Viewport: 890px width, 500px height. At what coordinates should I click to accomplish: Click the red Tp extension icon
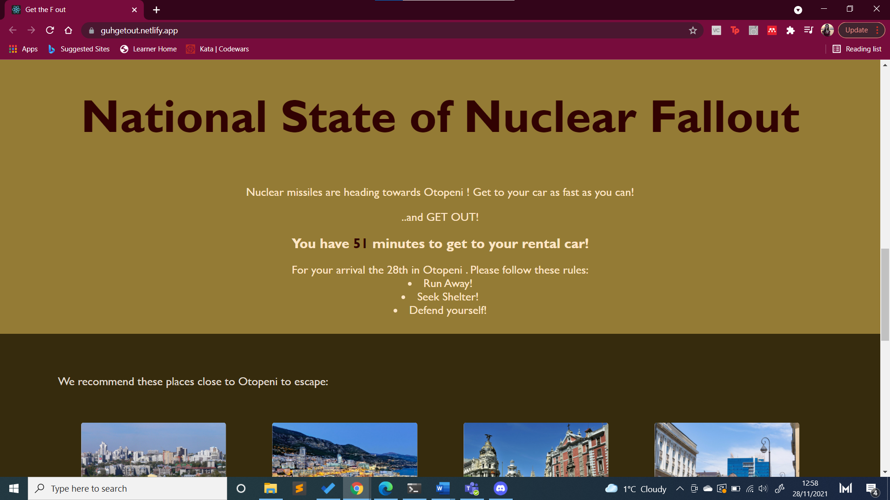pos(735,31)
